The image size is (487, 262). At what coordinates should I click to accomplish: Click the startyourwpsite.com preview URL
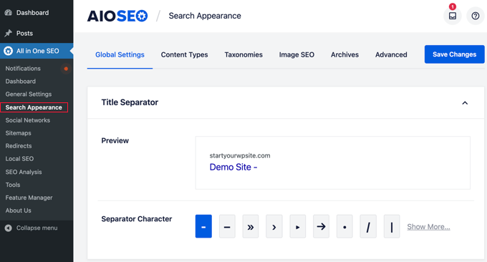tap(240, 155)
